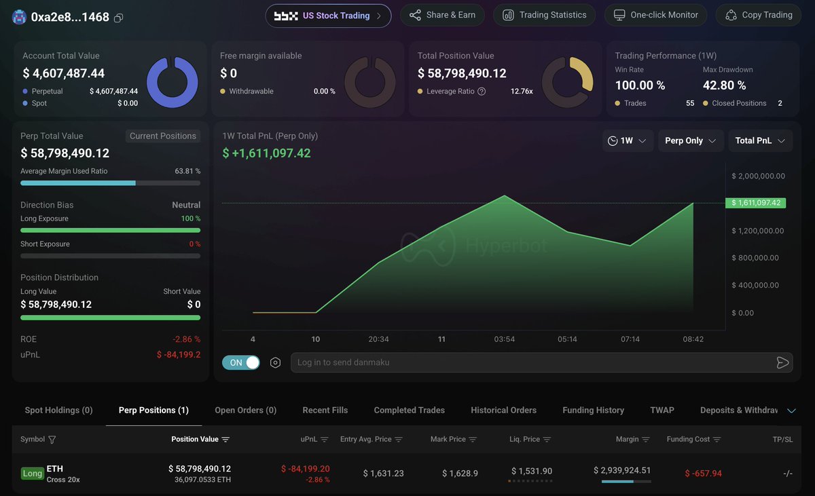This screenshot has height=496, width=815.
Task: Copy the wallet address 0xa2e8...1468
Action: 119,18
